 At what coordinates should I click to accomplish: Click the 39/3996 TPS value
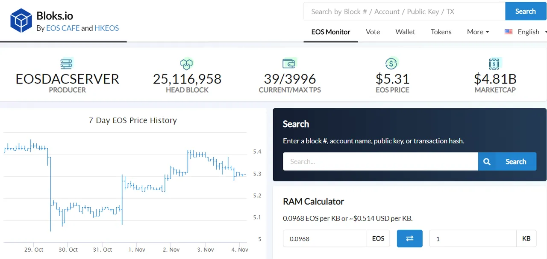pos(290,79)
